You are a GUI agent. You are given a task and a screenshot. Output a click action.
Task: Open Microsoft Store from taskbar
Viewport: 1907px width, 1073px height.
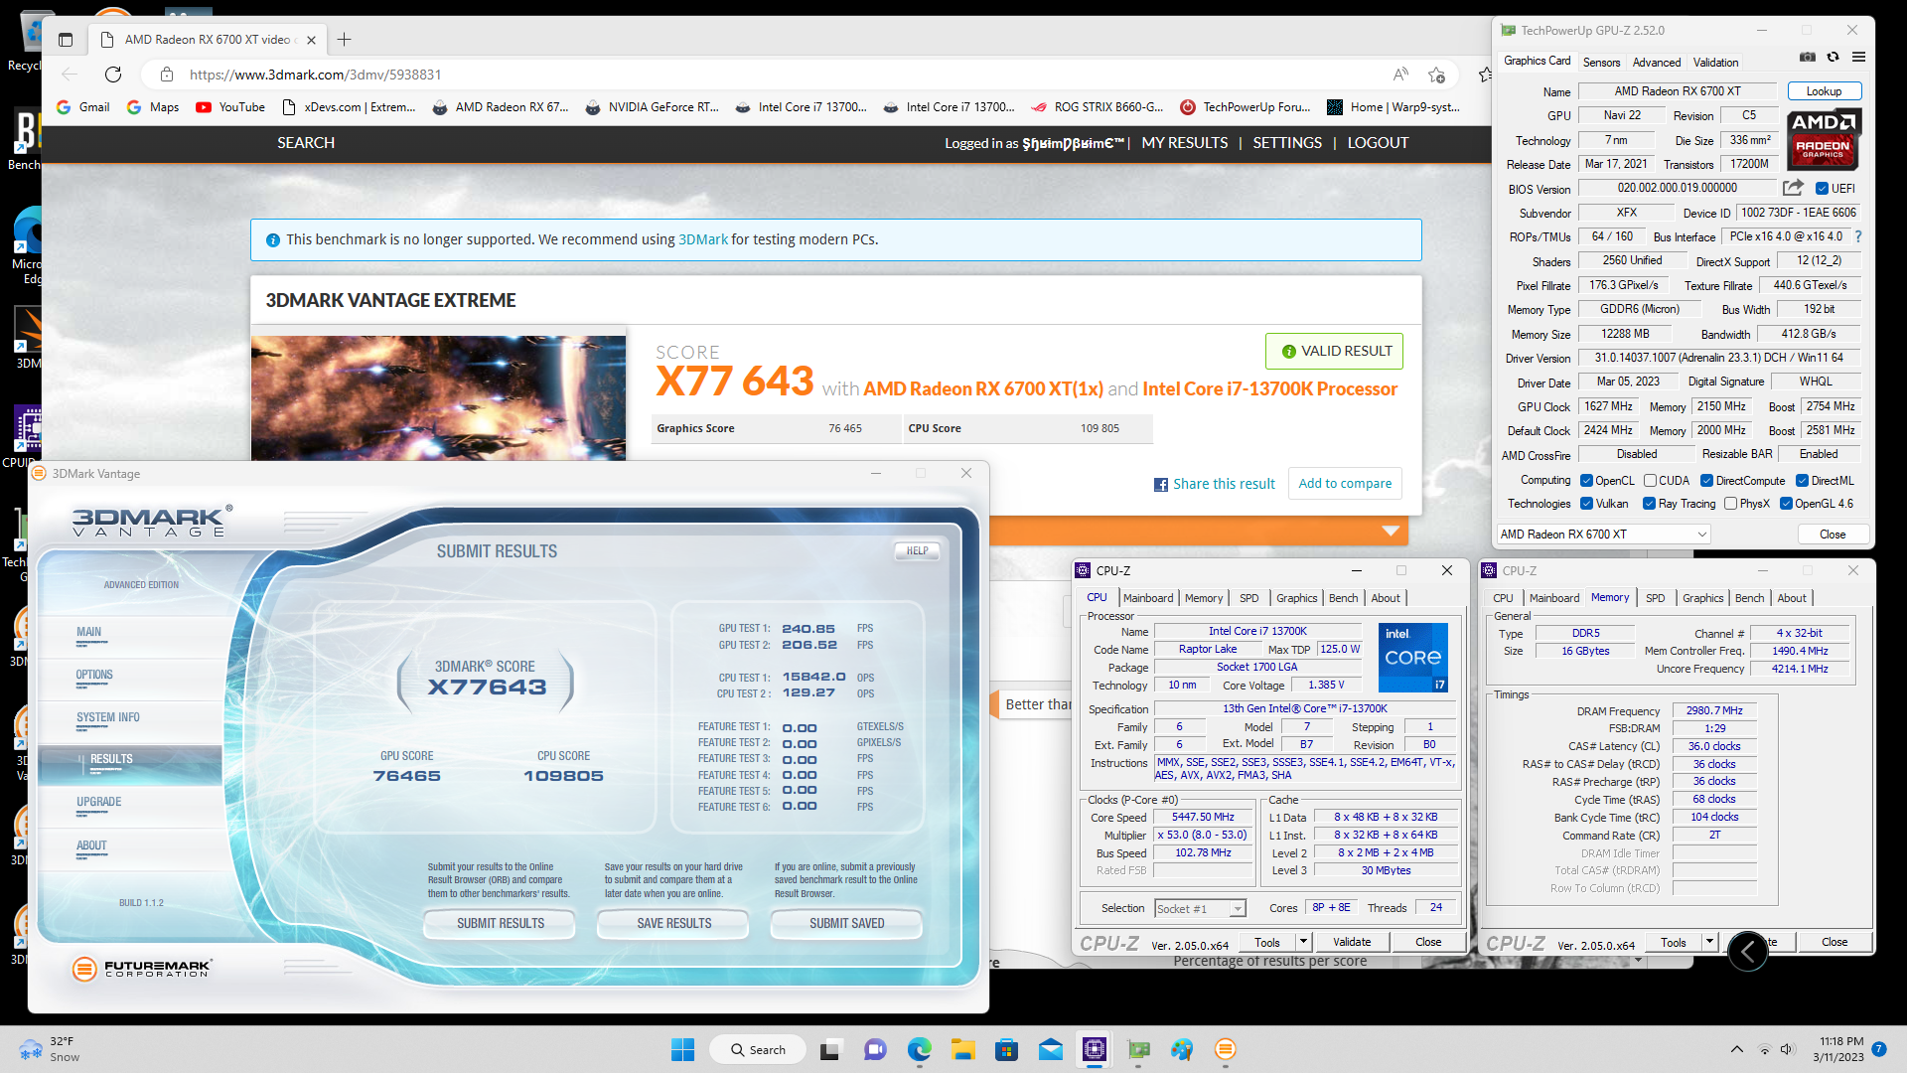coord(1006,1049)
